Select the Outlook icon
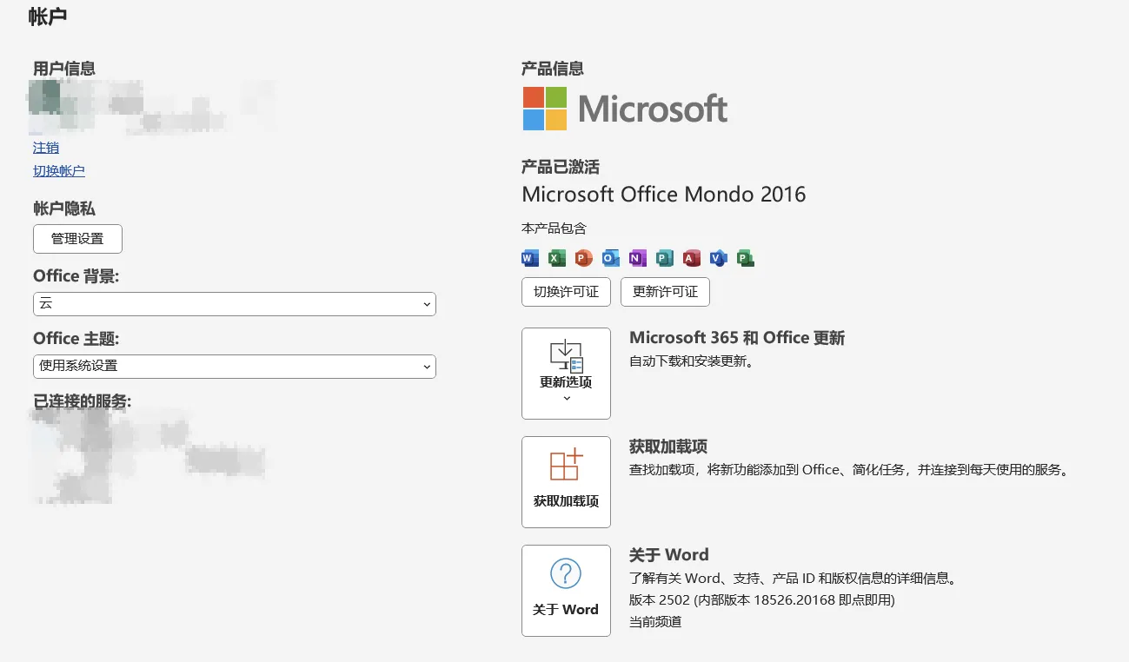Viewport: 1129px width, 662px height. [x=611, y=258]
